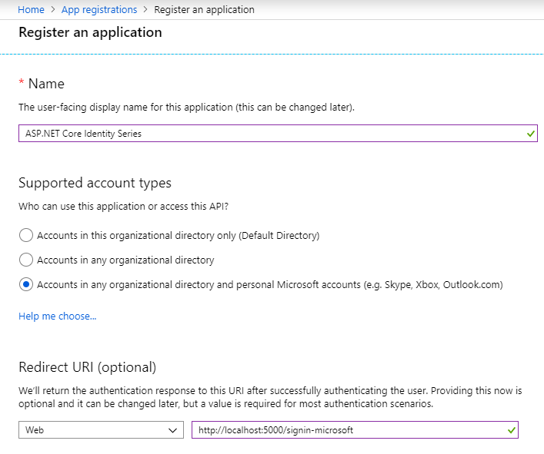This screenshot has height=454, width=544.
Task: Click the chevron separator after Home breadcrumb
Action: pos(53,10)
